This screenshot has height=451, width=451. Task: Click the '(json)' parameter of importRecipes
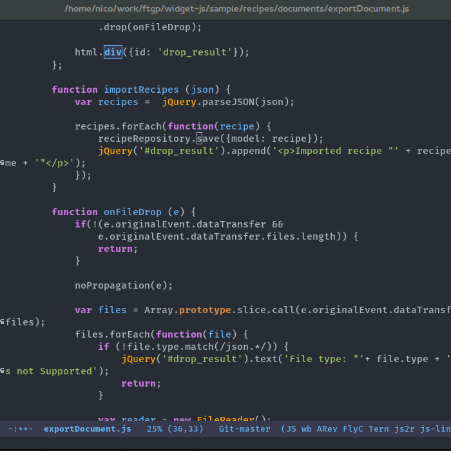pyautogui.click(x=202, y=90)
